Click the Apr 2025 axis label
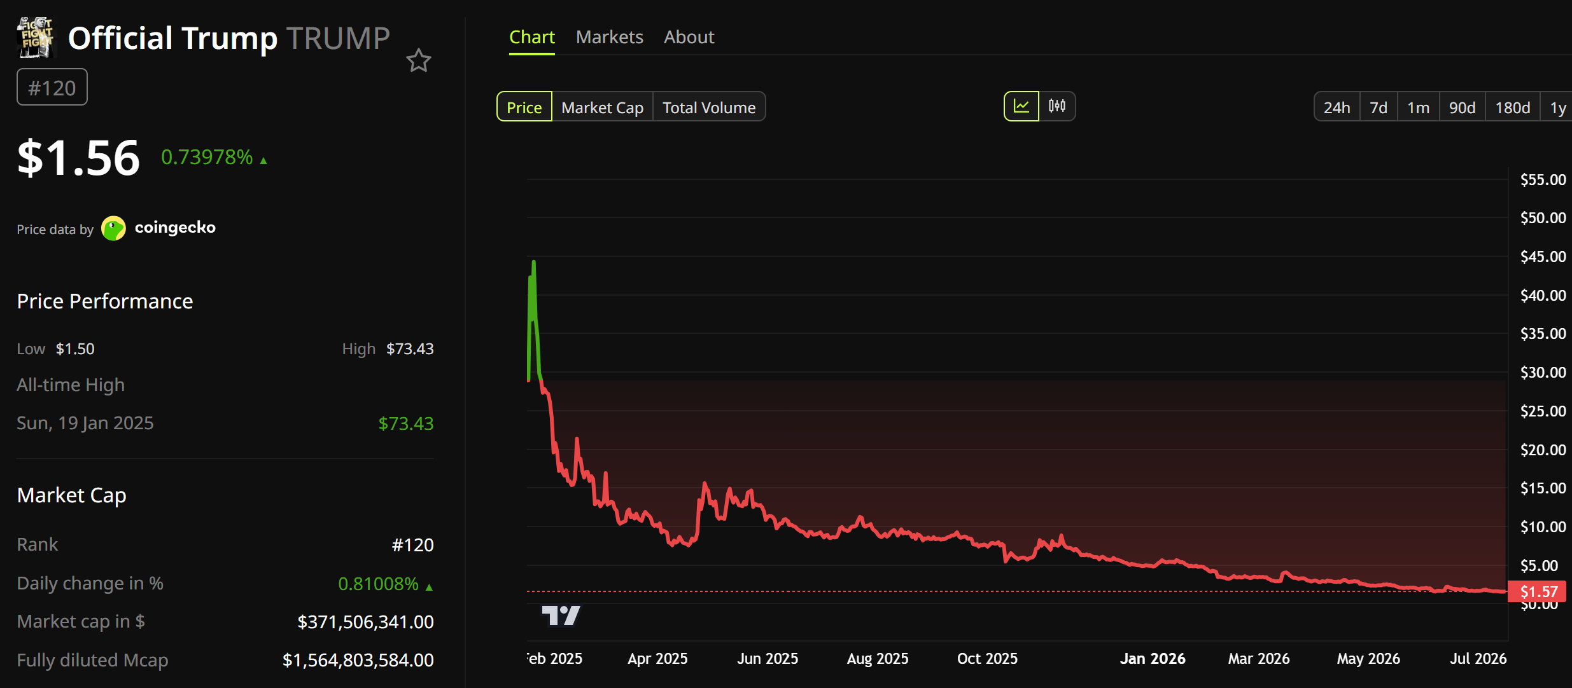This screenshot has height=688, width=1572. coord(657,658)
